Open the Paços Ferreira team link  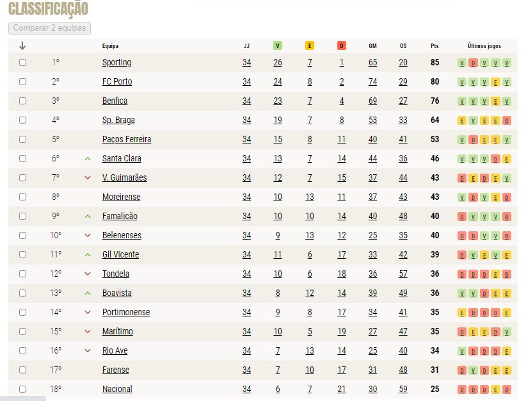[x=127, y=140]
